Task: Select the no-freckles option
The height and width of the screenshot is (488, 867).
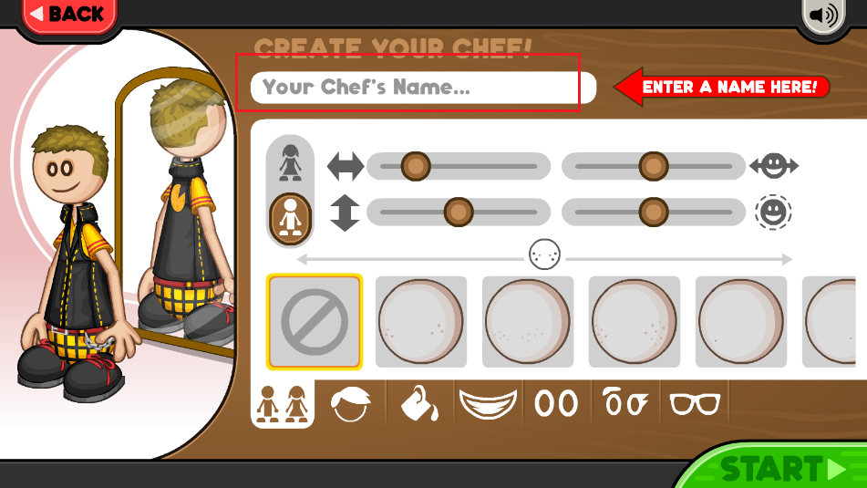Action: (x=314, y=321)
